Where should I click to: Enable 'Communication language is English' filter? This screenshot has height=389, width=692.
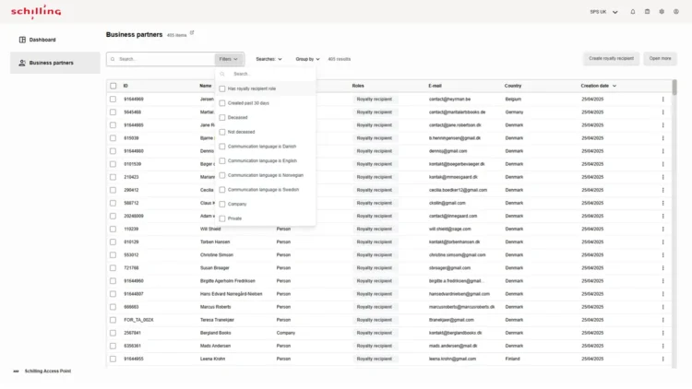point(222,160)
